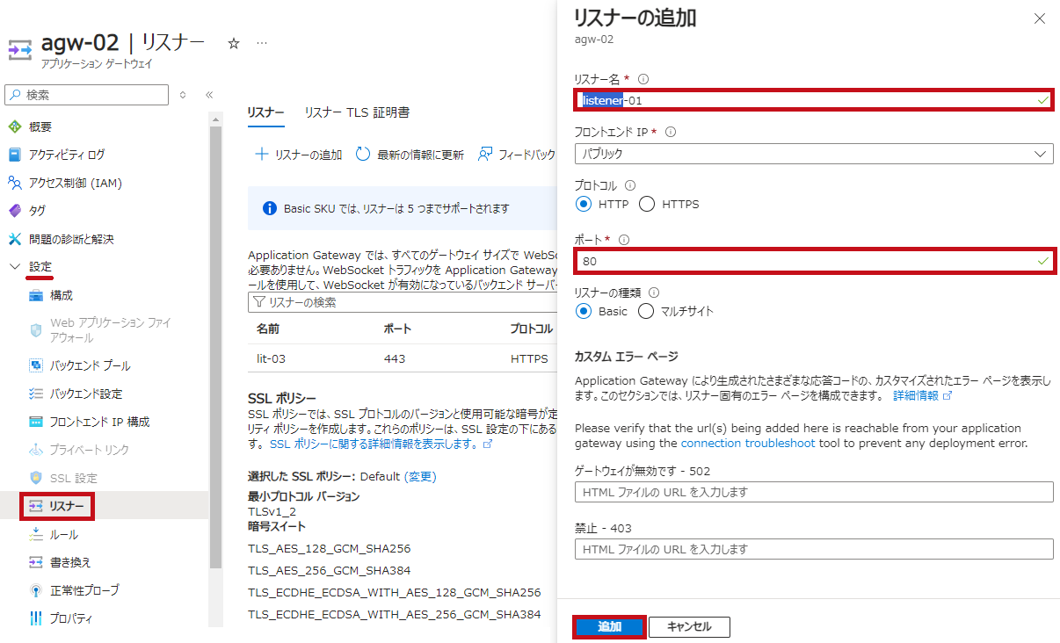1060x643 pixels.
Task: Click the バックエンド プール icon
Action: [x=36, y=365]
